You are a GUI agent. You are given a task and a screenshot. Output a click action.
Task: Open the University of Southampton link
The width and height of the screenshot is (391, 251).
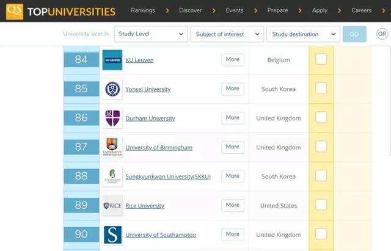(161, 235)
